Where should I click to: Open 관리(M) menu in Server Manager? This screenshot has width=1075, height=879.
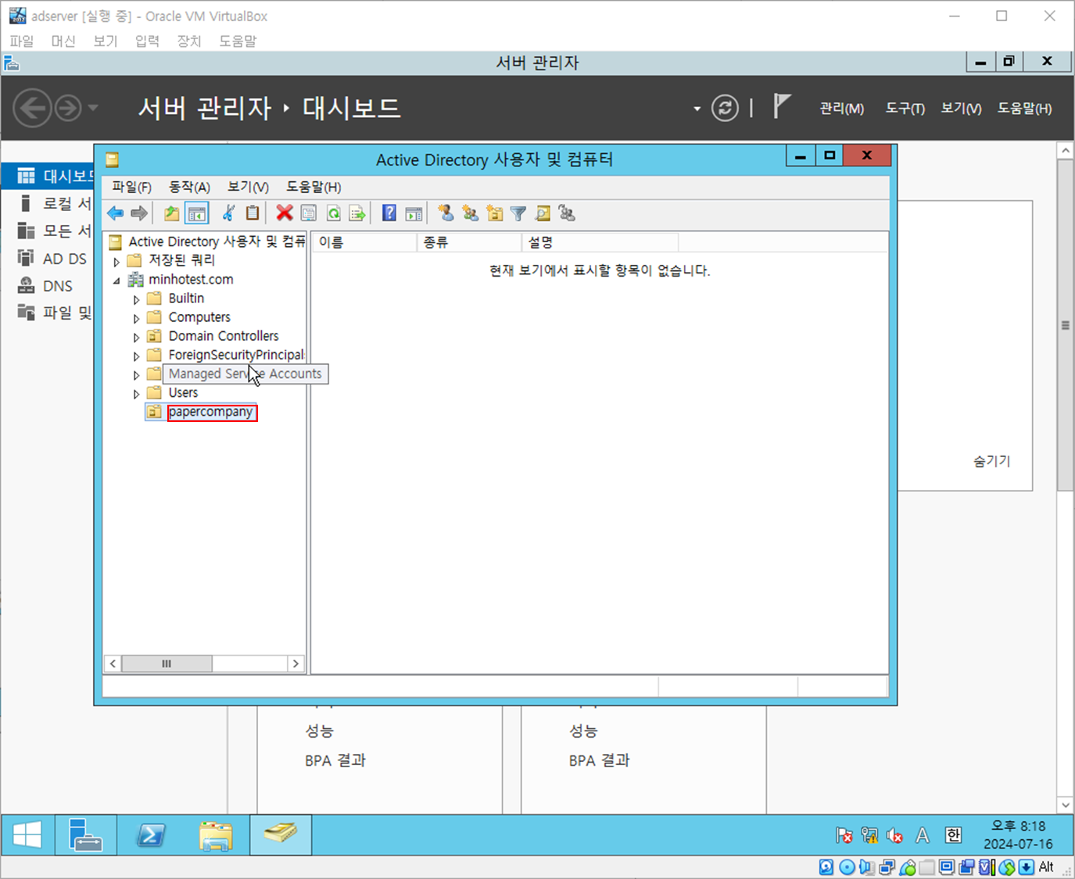pyautogui.click(x=842, y=109)
